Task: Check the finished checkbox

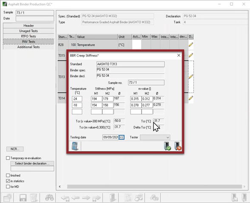Action: click(x=8, y=175)
